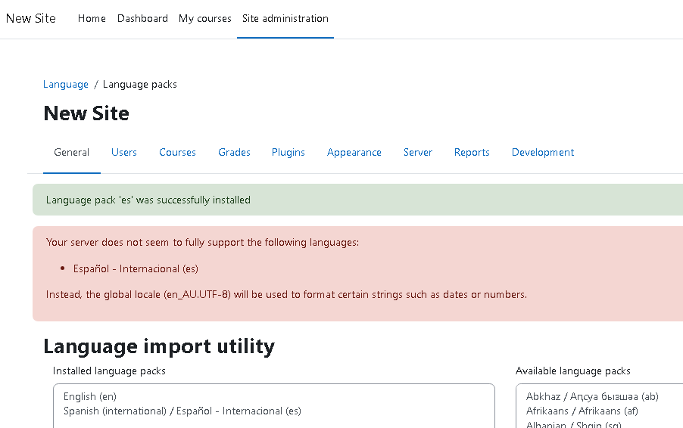
Task: Switch to the Plugins tab
Action: 288,152
